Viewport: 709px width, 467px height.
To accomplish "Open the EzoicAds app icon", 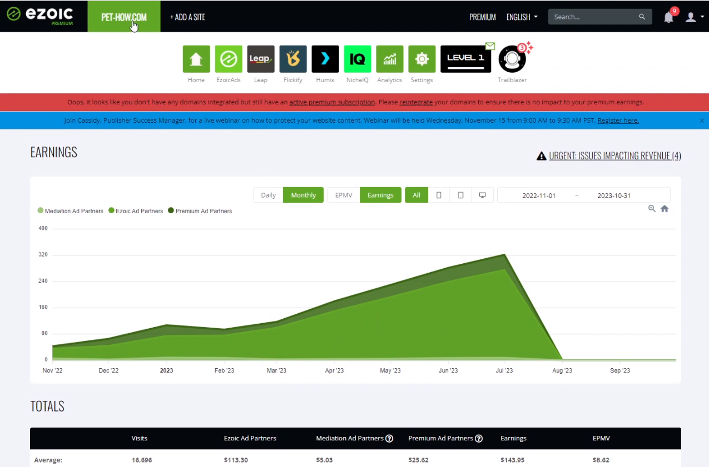I will coord(229,59).
